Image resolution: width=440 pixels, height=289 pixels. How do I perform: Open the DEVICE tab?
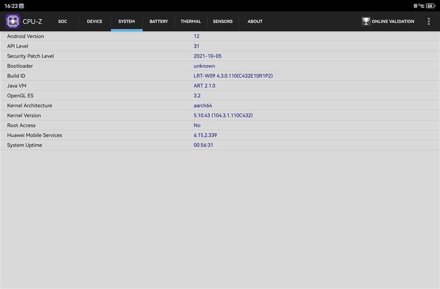coord(94,22)
